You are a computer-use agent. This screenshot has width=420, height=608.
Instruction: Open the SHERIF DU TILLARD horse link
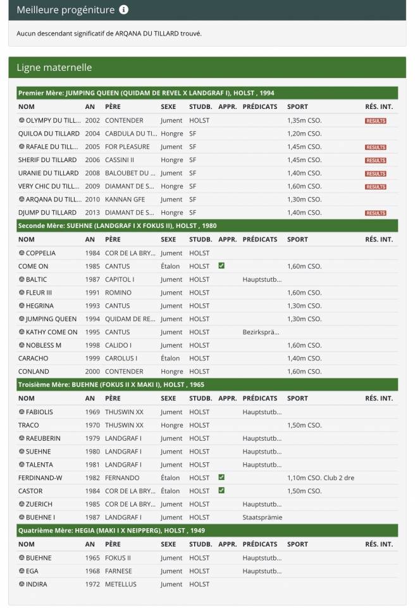coord(47,160)
